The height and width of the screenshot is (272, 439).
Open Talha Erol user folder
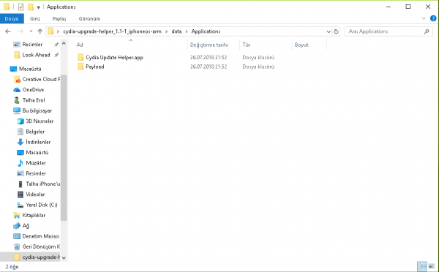(34, 100)
